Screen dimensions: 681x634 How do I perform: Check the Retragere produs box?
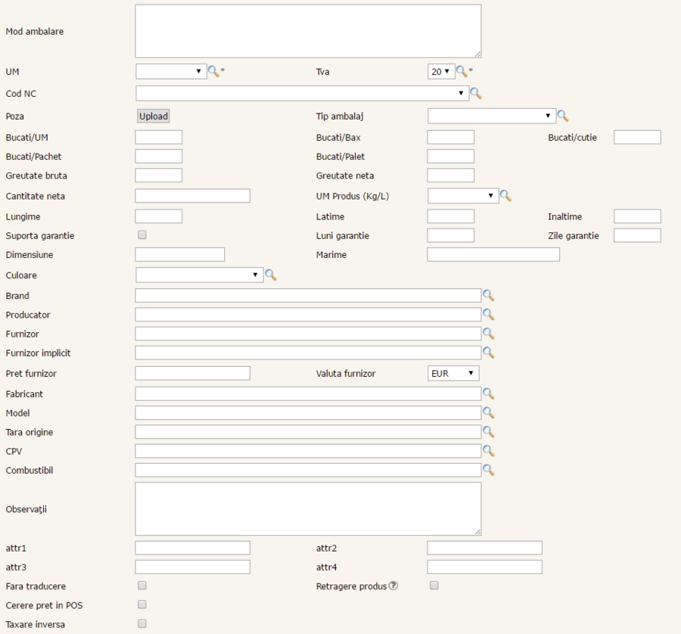pyautogui.click(x=434, y=586)
